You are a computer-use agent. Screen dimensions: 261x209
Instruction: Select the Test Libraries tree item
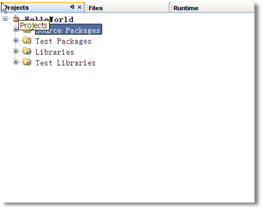coord(65,63)
